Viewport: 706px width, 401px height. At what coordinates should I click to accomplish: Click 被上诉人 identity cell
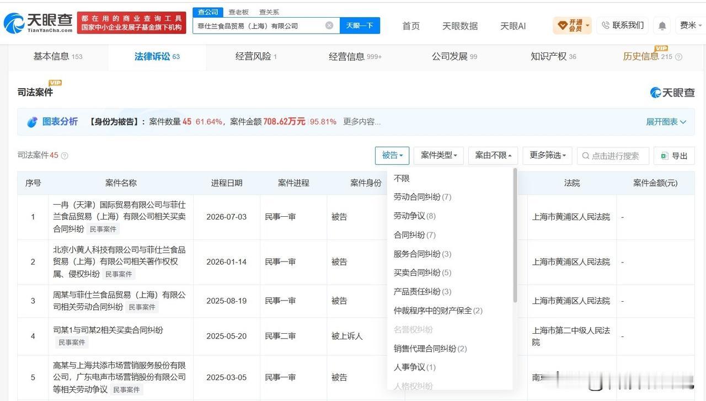click(347, 336)
